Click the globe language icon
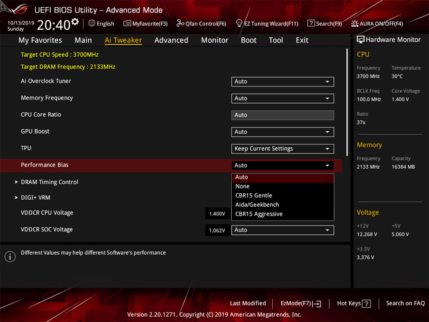The width and height of the screenshot is (429, 322). (92, 23)
